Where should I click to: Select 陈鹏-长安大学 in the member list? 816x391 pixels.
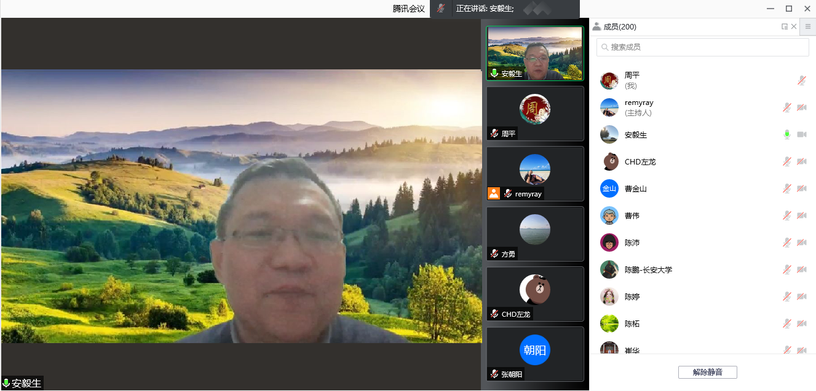click(x=648, y=269)
